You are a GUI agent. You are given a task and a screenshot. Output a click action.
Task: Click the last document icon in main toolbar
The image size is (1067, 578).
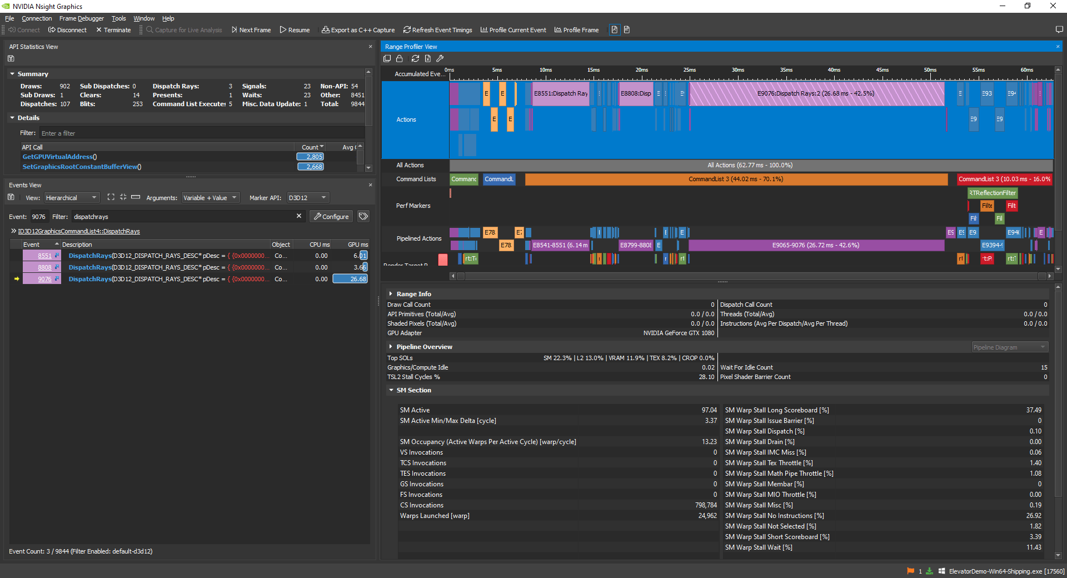627,30
